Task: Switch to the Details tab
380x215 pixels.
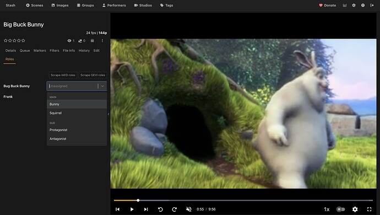Action: (10, 51)
